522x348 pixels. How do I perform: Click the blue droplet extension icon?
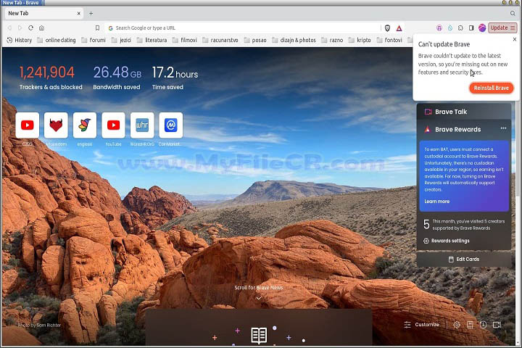450,28
